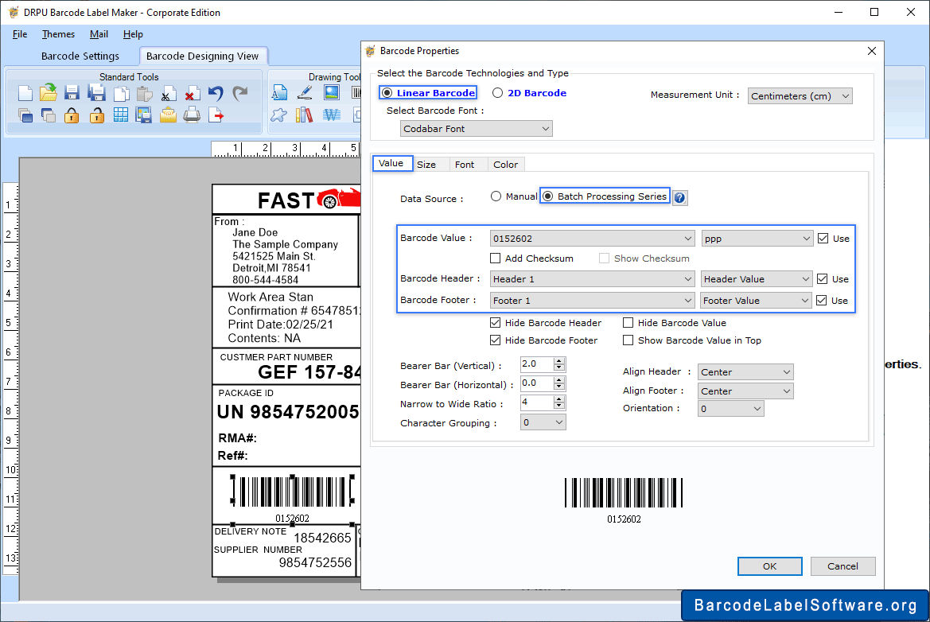Open help for Batch Processing Series

[x=679, y=197]
